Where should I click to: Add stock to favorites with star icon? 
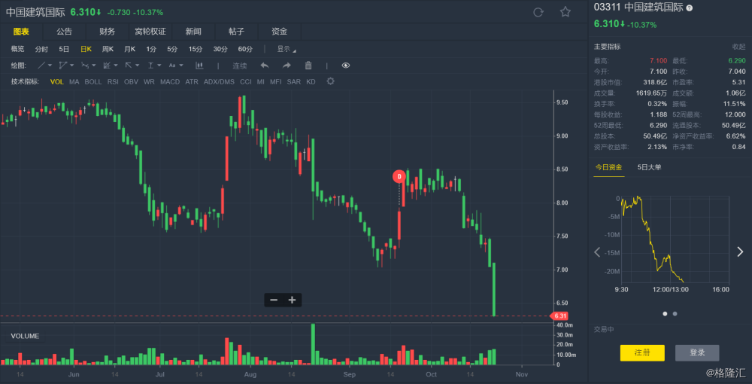click(566, 12)
